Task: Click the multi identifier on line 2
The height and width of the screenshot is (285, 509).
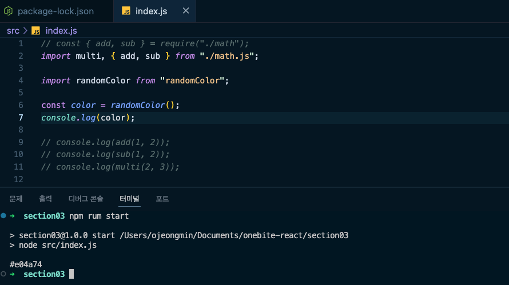Action: click(88, 56)
